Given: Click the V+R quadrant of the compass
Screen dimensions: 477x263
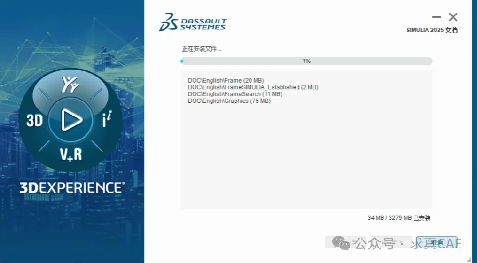Looking at the screenshot, I should point(71,155).
